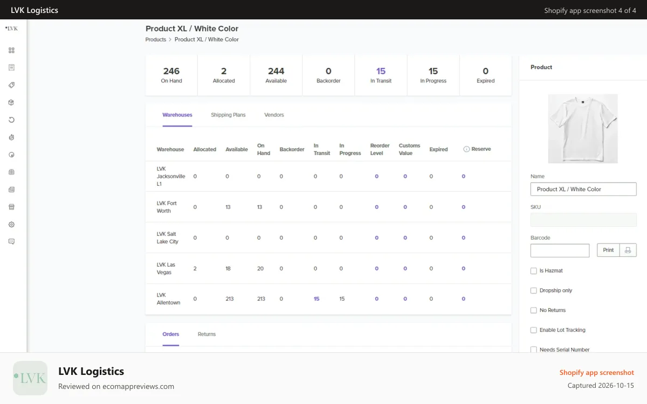Viewport: 647px width, 404px height.
Task: Click the LVK Salt Lake City warehouse name
Action: click(x=168, y=238)
